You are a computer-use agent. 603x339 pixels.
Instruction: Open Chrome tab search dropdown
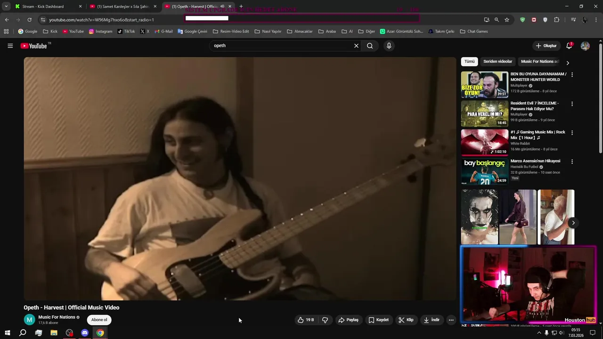point(6,7)
